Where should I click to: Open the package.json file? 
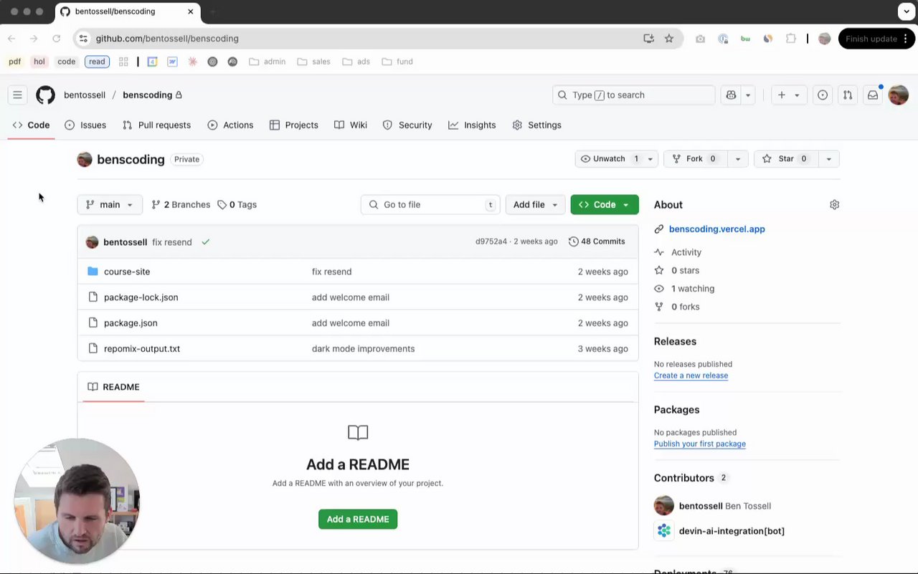pyautogui.click(x=131, y=323)
